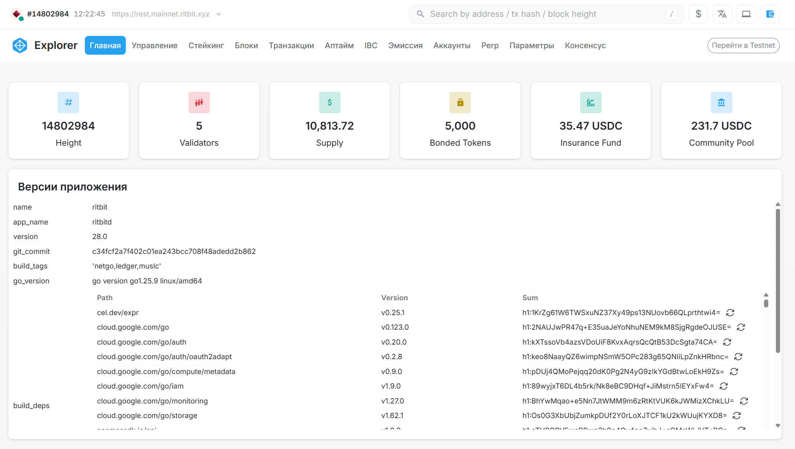Image resolution: width=795 pixels, height=449 pixels.
Task: Expand the REST endpoint dropdown chevron
Action: 219,14
